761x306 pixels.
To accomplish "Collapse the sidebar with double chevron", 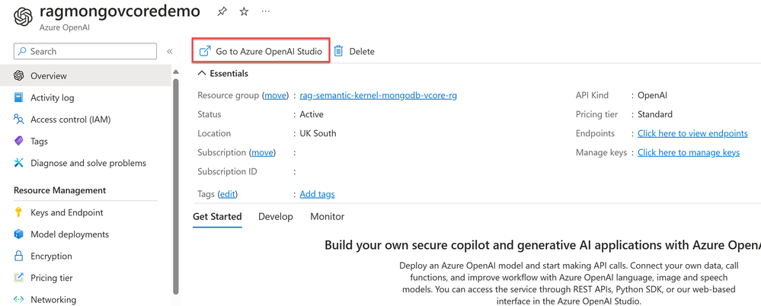I will (x=169, y=52).
